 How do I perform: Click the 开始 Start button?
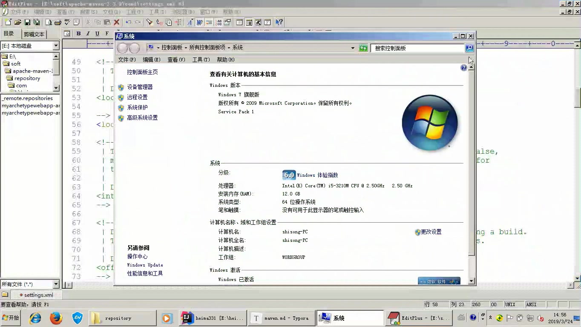pos(11,318)
